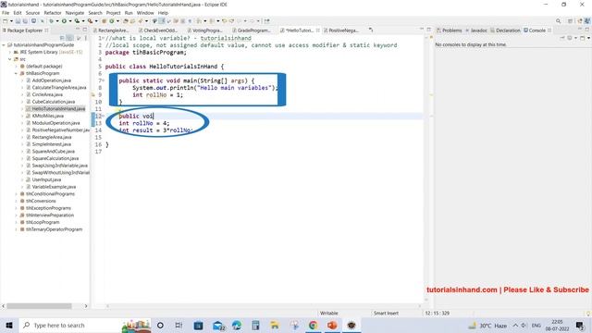Open Microsoft Edge from taskbar
592x333 pixels.
click(237, 325)
